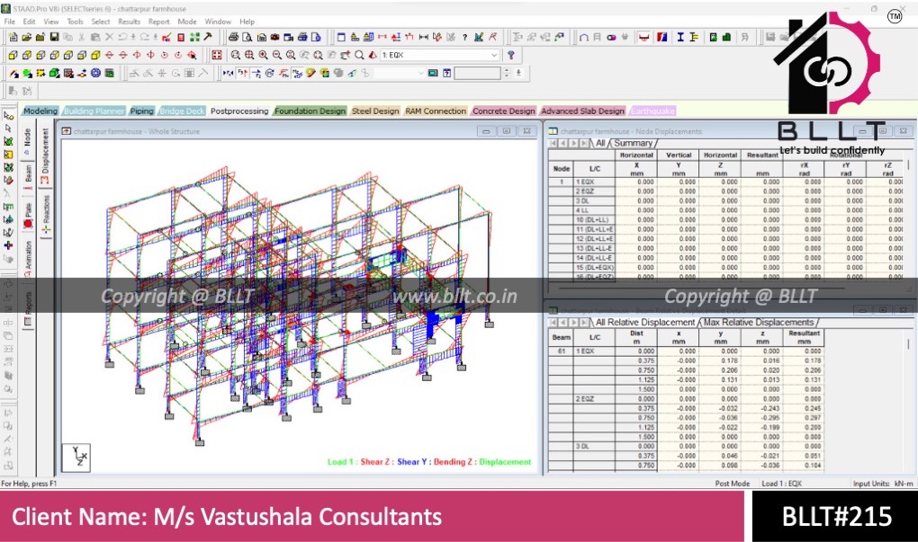Open the Displacement sub-page tab
918x542 pixels.
pyautogui.click(x=45, y=155)
